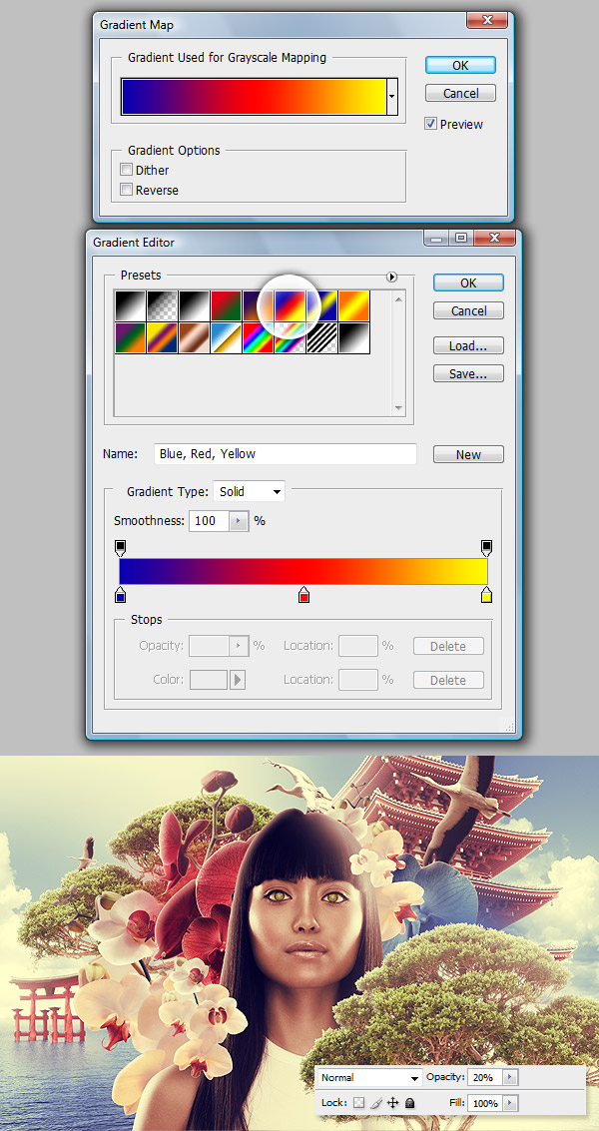
Task: Click the Load... button
Action: (x=468, y=346)
